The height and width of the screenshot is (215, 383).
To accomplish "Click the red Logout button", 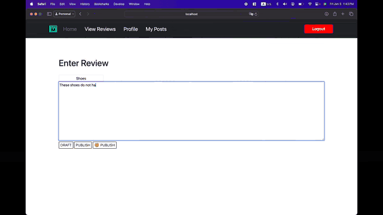I will (x=318, y=29).
